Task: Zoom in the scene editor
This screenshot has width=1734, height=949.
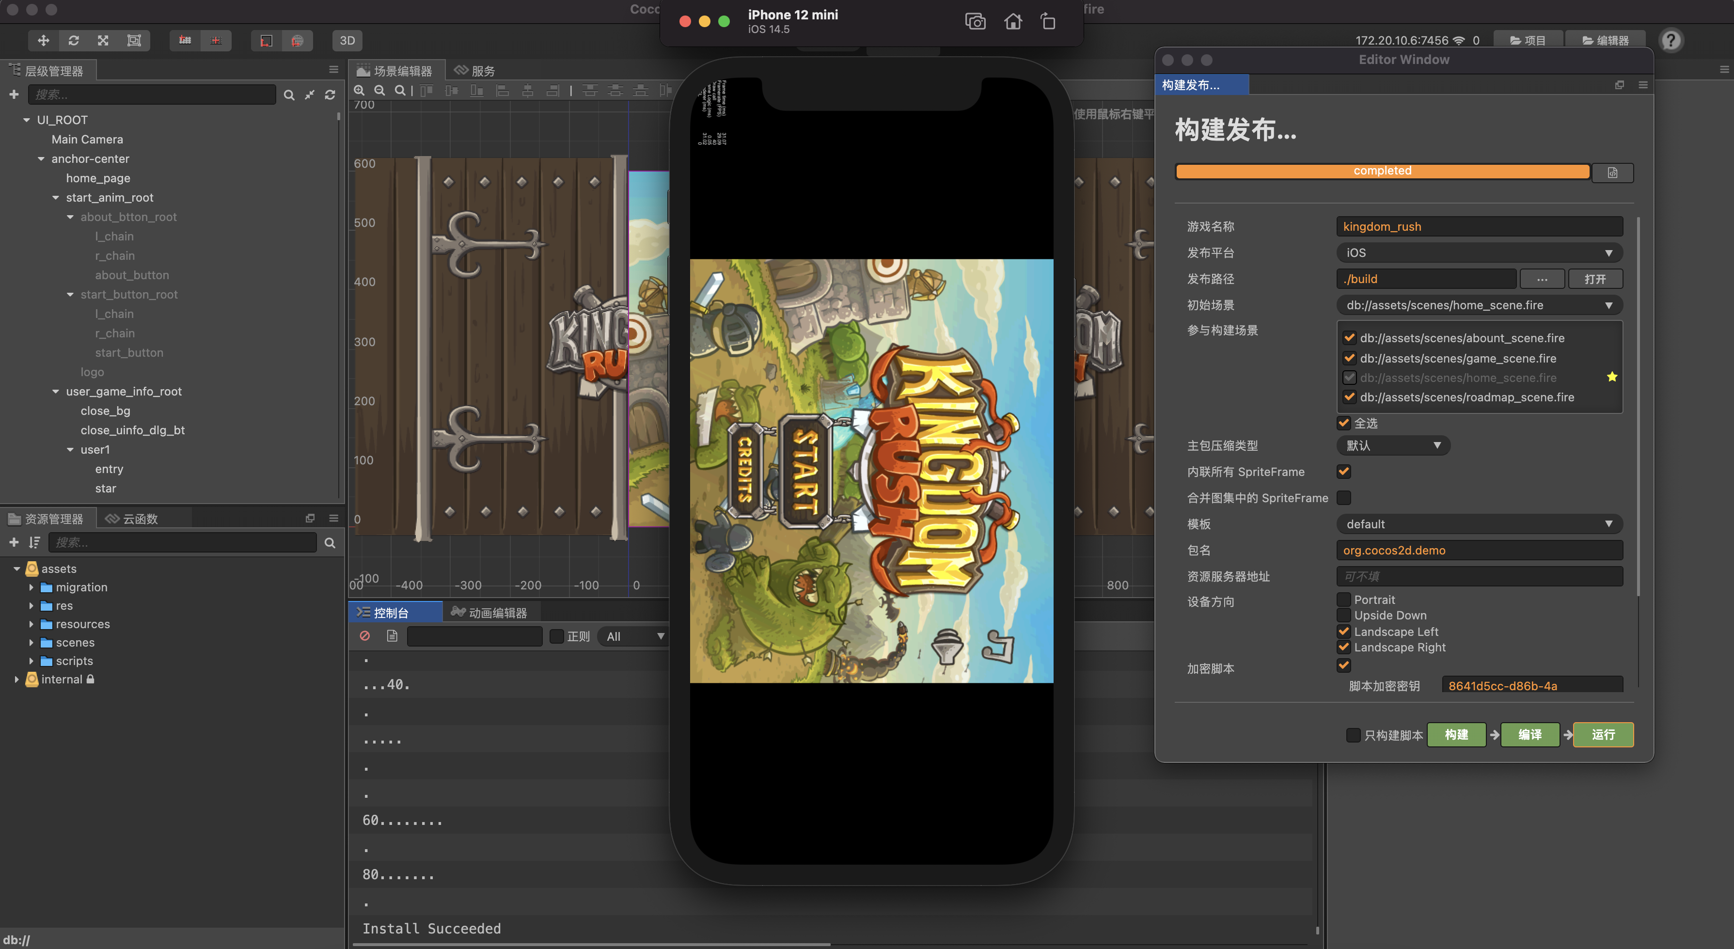Action: (x=360, y=90)
